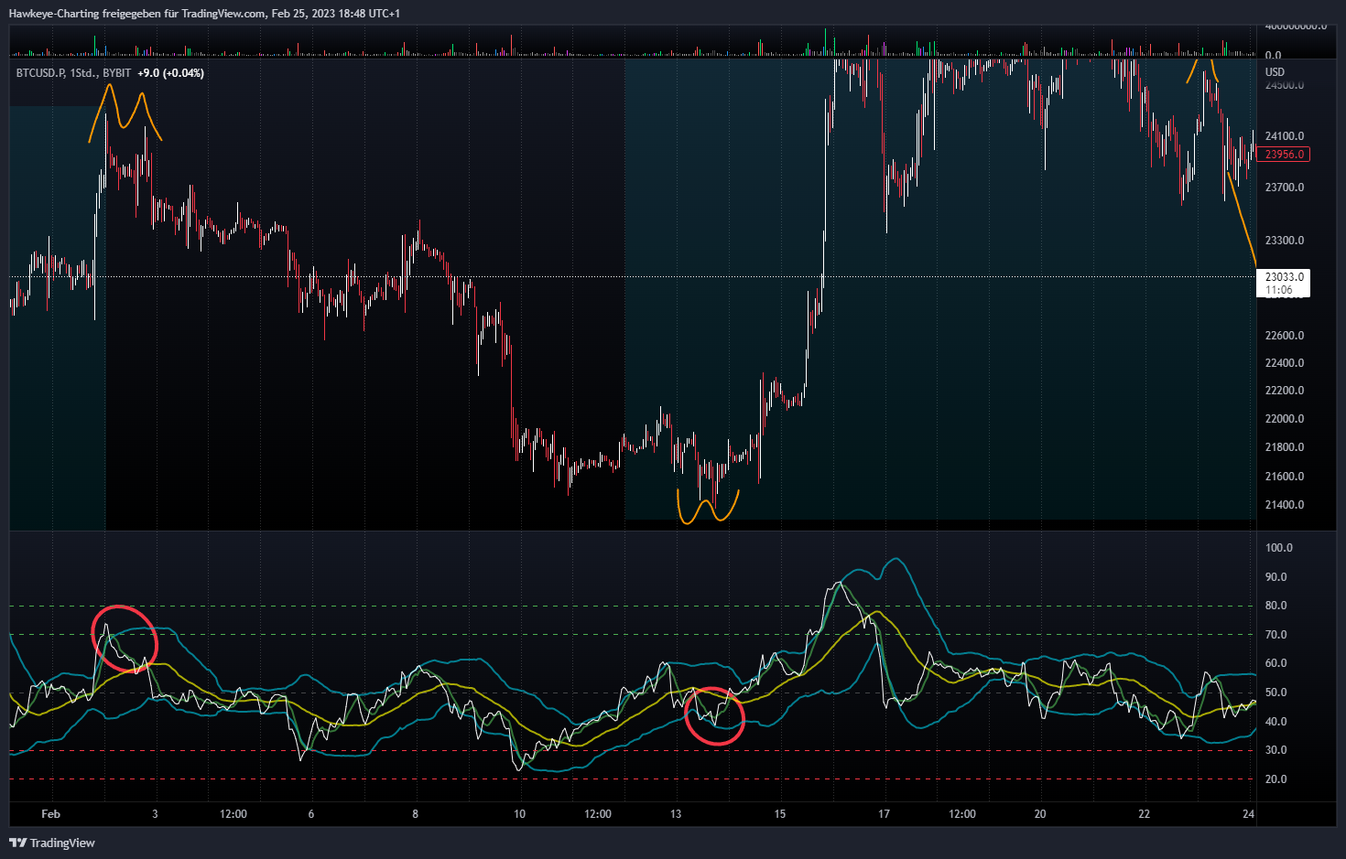Image resolution: width=1346 pixels, height=859 pixels.
Task: Select the red ellipse around RSI peak above 70
Action: coord(125,640)
